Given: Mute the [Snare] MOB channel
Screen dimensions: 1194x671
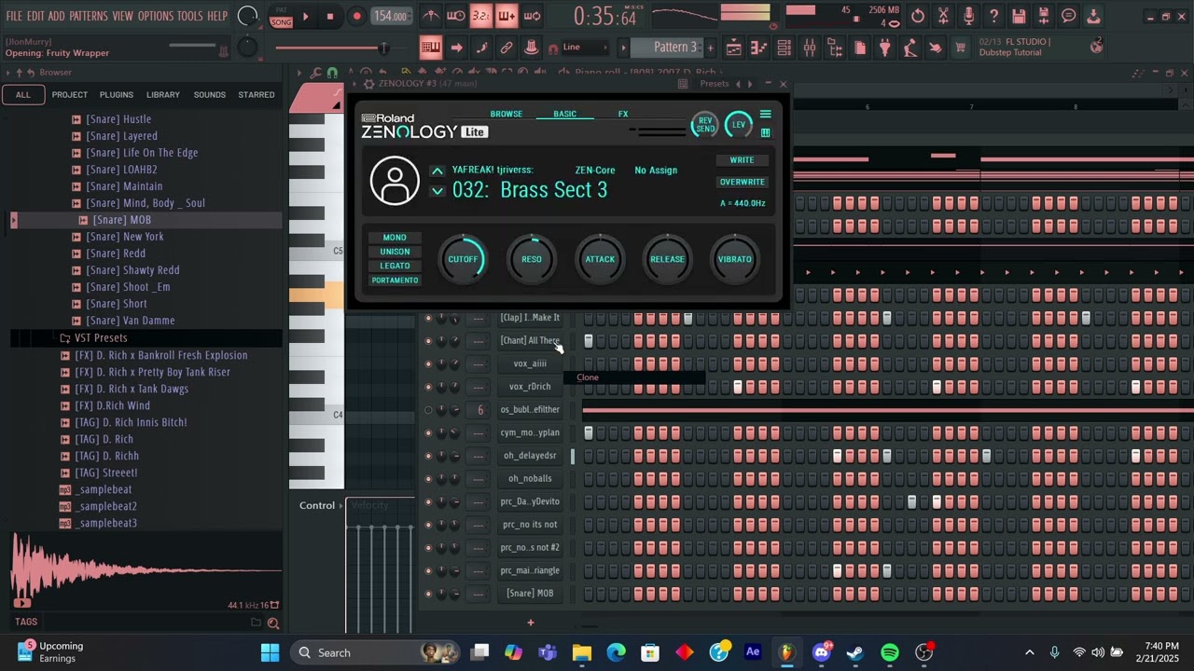Looking at the screenshot, I should (x=428, y=594).
